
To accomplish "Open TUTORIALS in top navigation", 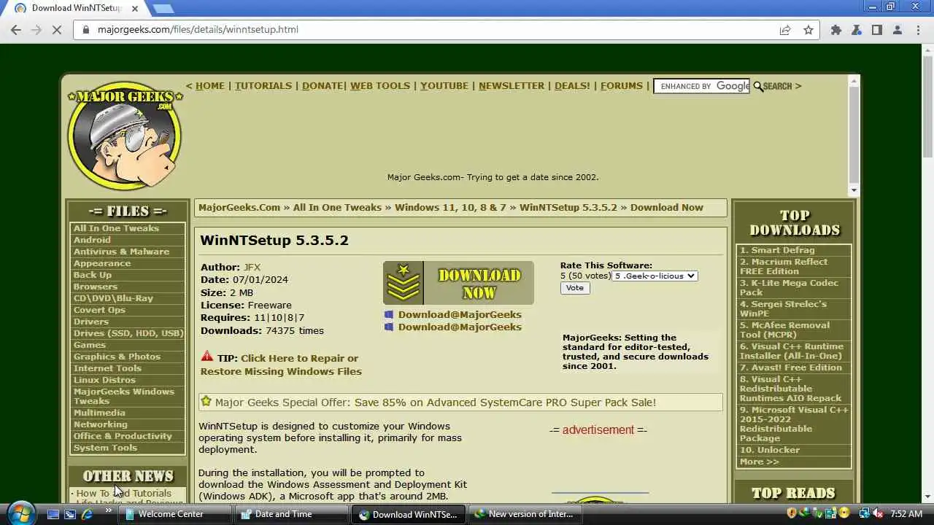I will (263, 85).
